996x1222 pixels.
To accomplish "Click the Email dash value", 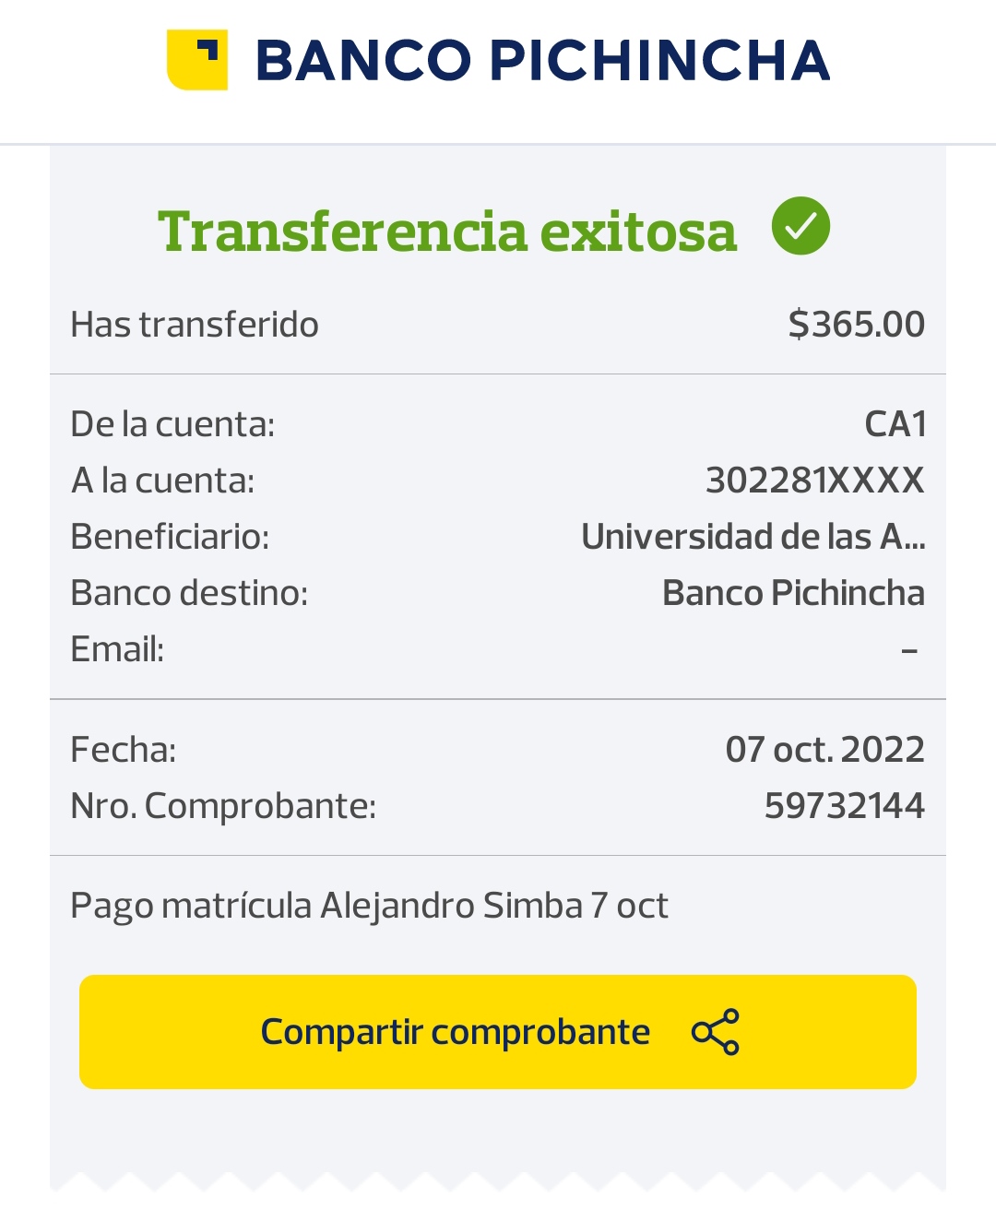I will coord(909,650).
